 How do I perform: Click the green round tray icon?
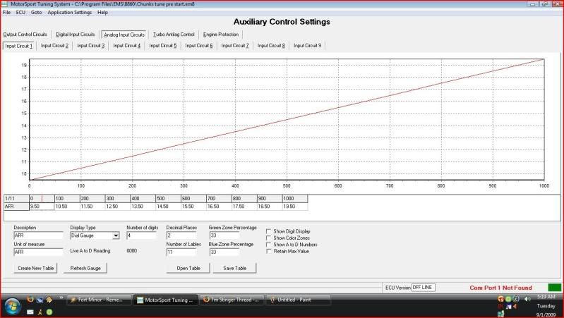pos(508,299)
